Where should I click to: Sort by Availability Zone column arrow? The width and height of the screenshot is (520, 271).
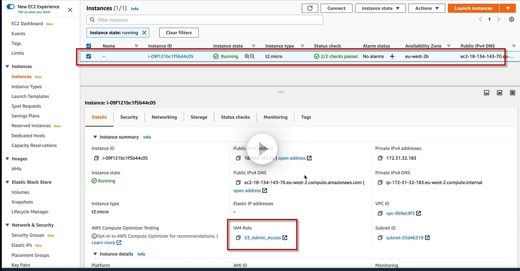[x=449, y=46]
